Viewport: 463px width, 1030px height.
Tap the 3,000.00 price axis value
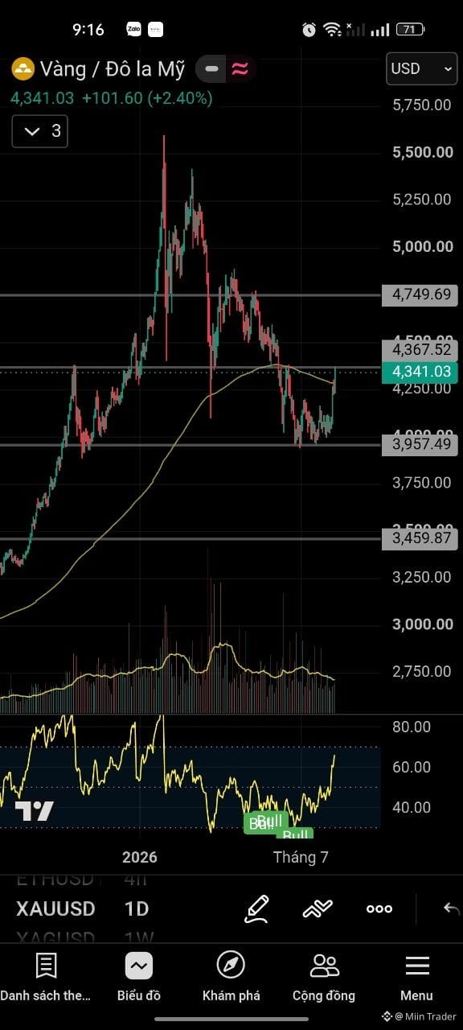[422, 624]
